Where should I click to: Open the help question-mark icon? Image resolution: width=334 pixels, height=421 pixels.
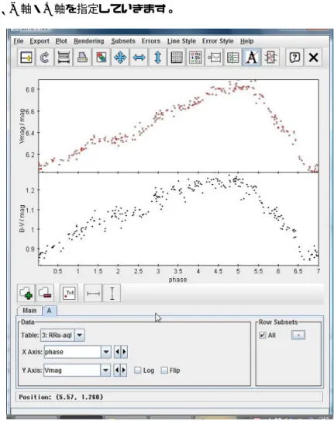[294, 57]
